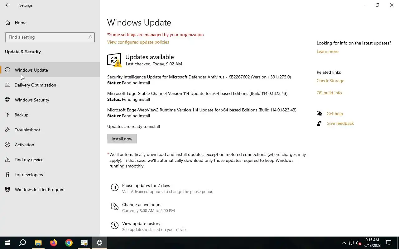The height and width of the screenshot is (249, 399).
Task: Open the Backup settings
Action: (x=50, y=115)
